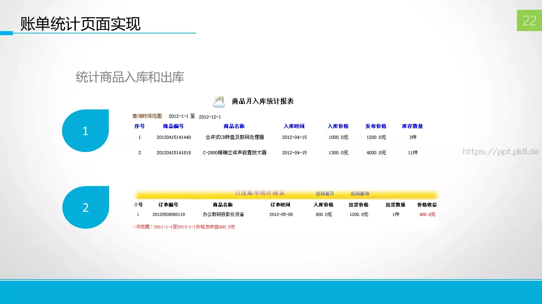Click the 月度账单统计报表 banner title
The height and width of the screenshot is (304, 542).
pos(260,193)
